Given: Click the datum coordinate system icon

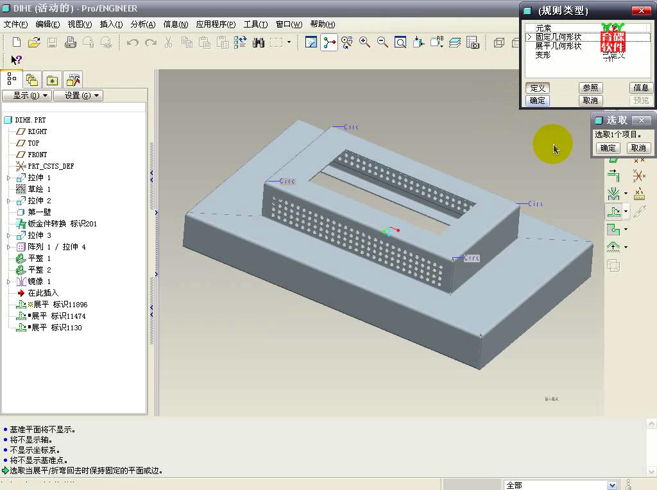Looking at the screenshot, I should tap(639, 176).
